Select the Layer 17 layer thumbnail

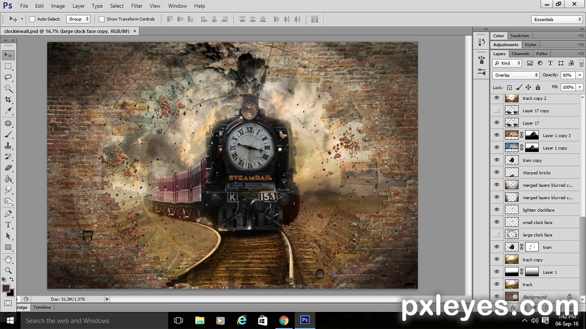[512, 123]
